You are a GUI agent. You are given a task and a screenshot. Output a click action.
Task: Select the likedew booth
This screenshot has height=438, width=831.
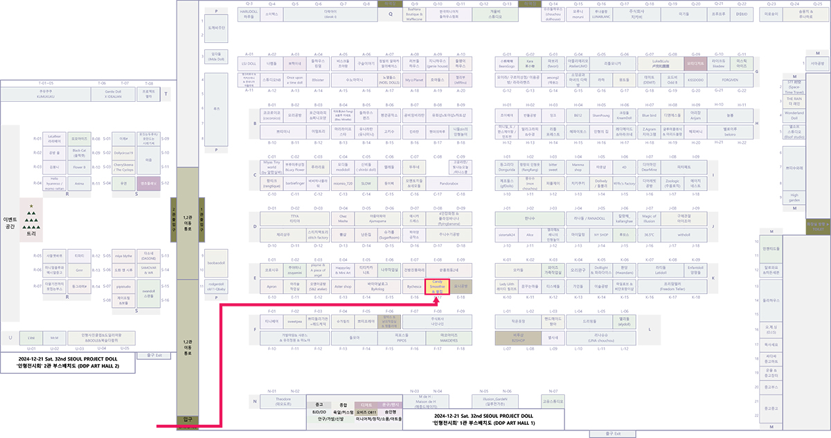[718, 62]
